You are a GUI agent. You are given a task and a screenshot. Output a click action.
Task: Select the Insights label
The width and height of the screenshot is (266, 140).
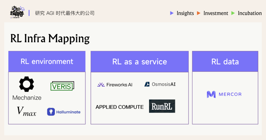point(185,13)
